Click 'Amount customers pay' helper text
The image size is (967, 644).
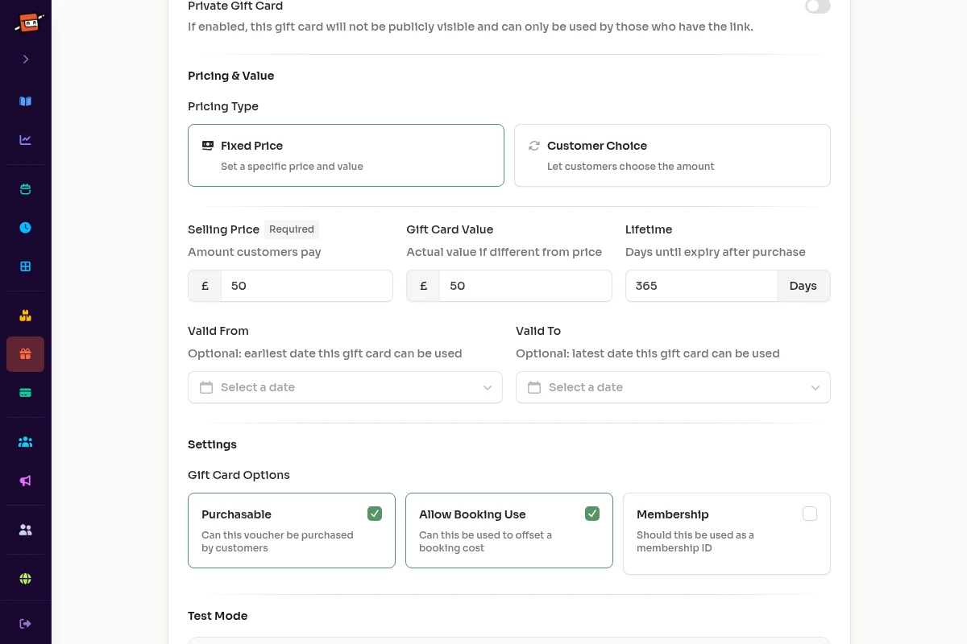(x=255, y=252)
